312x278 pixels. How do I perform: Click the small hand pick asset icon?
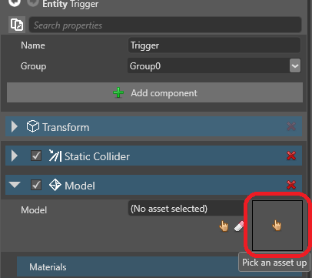click(x=224, y=226)
